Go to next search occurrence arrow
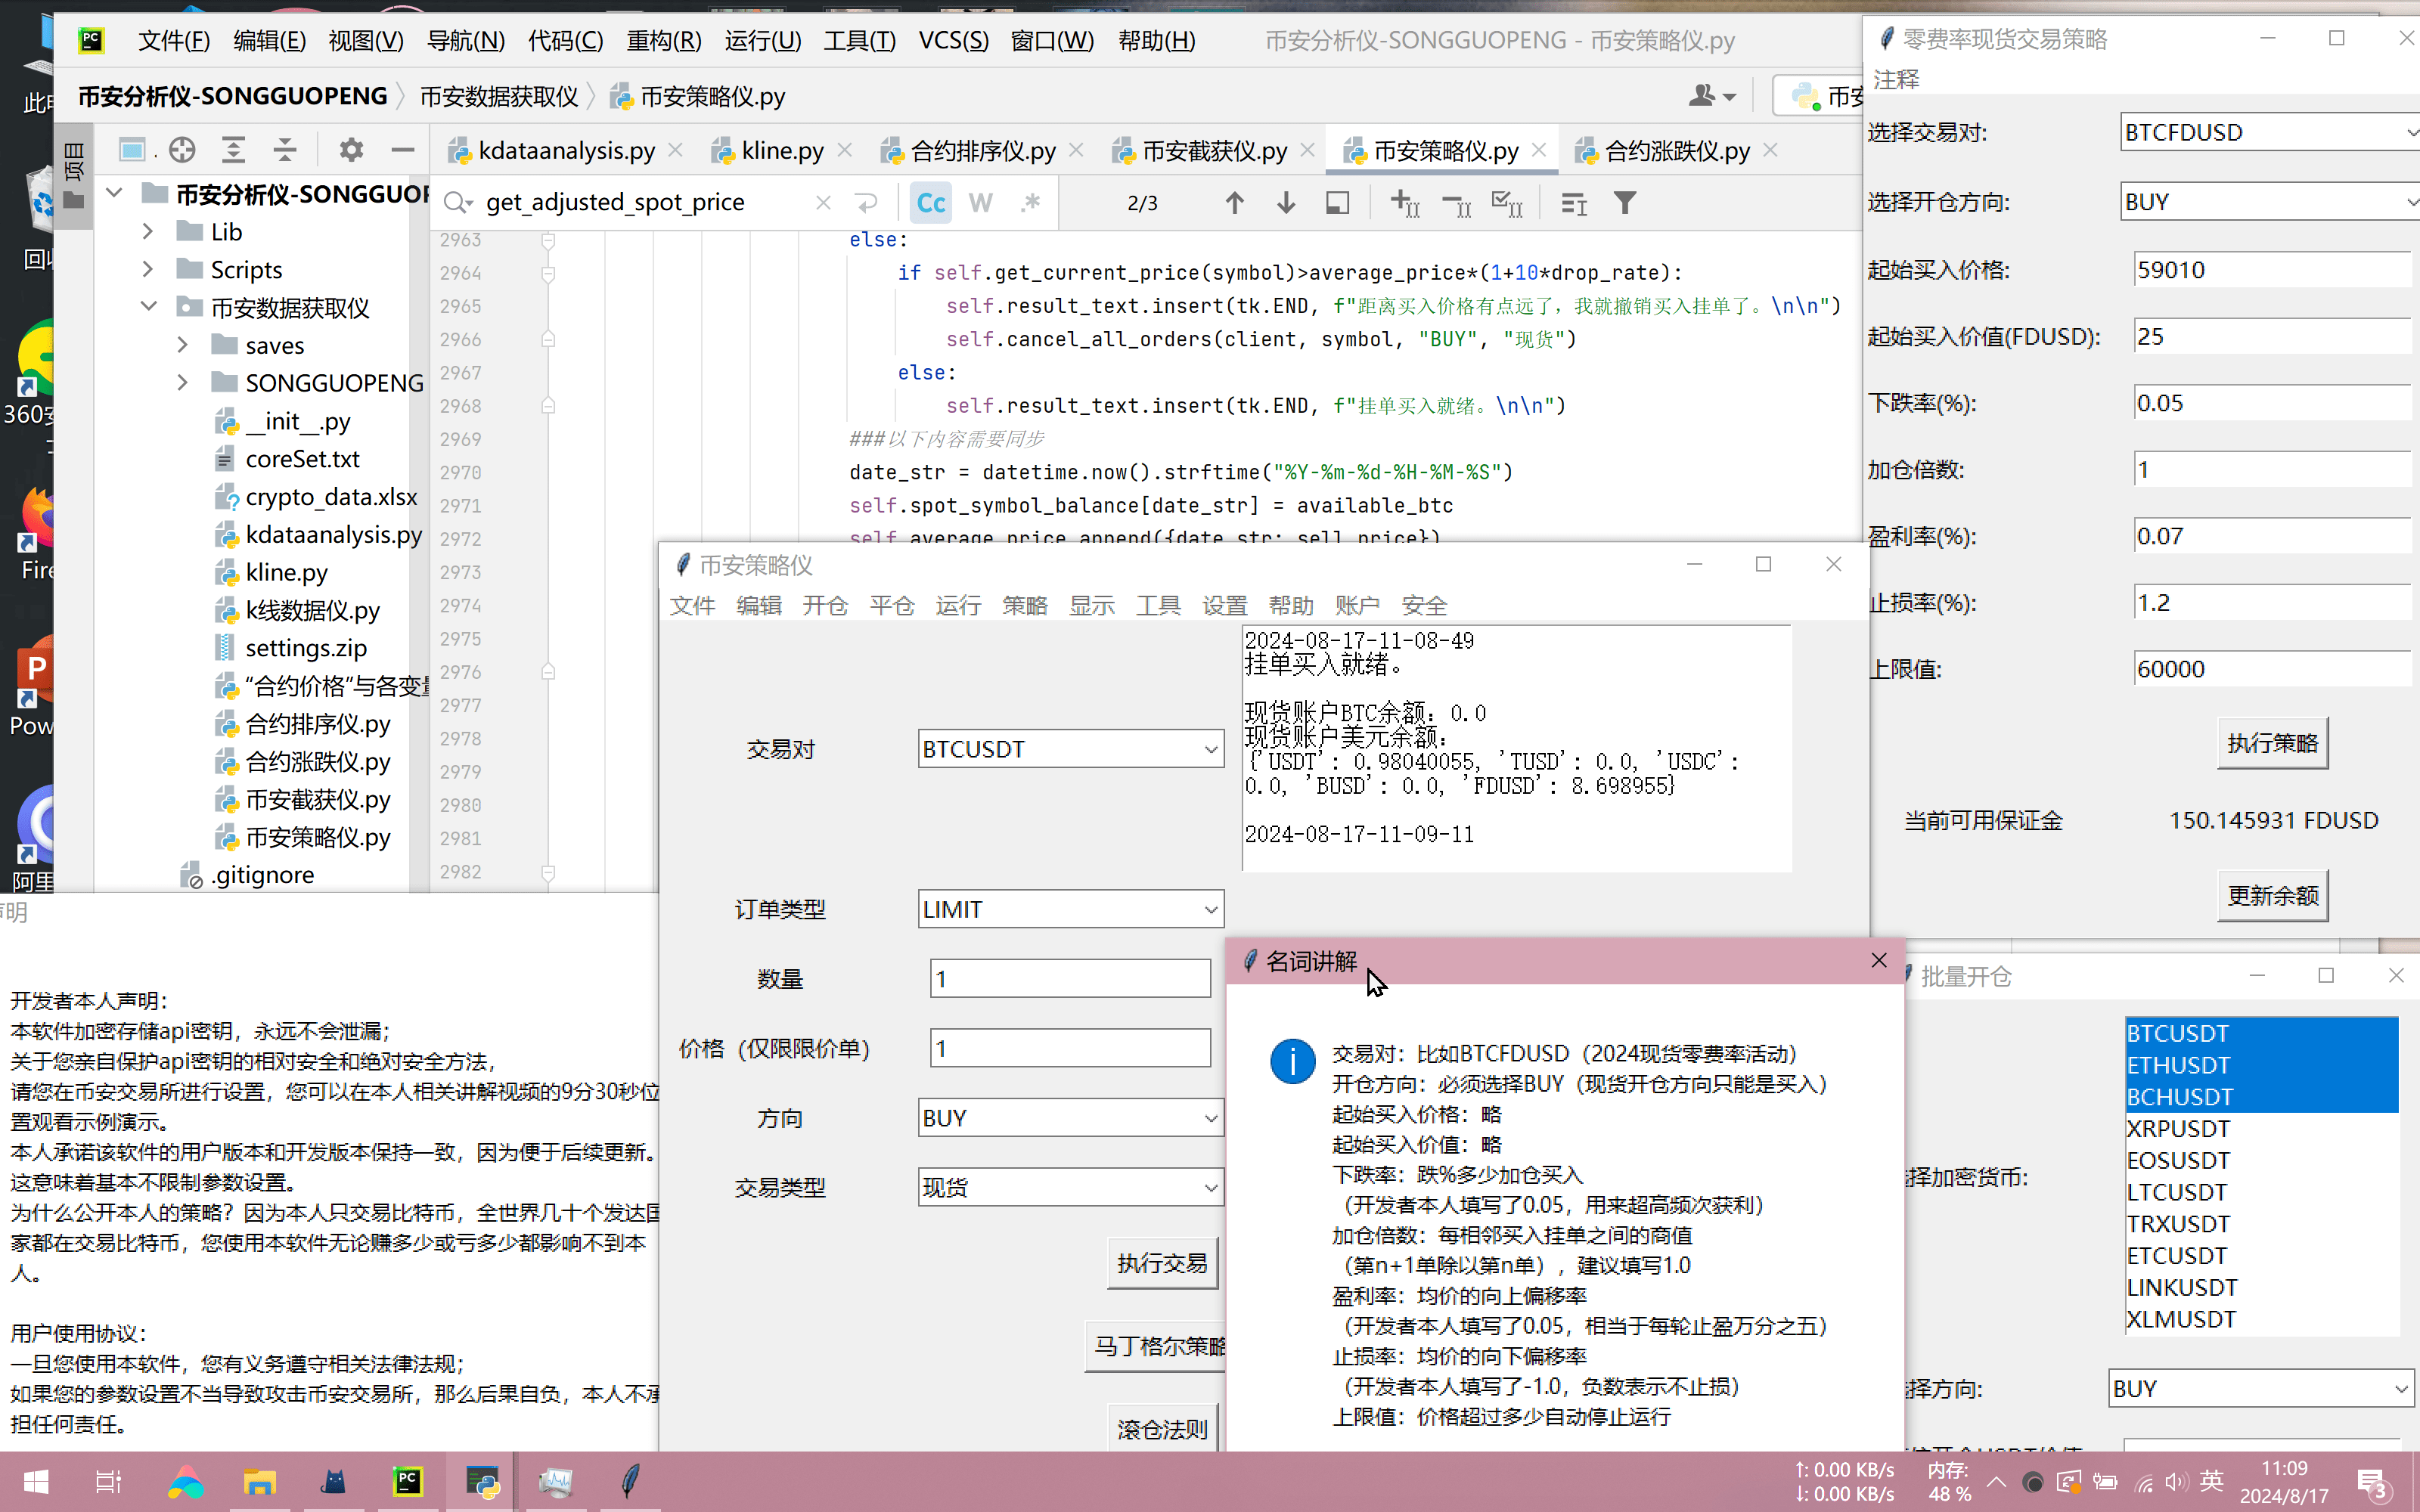Image resolution: width=2420 pixels, height=1512 pixels. (x=1286, y=203)
